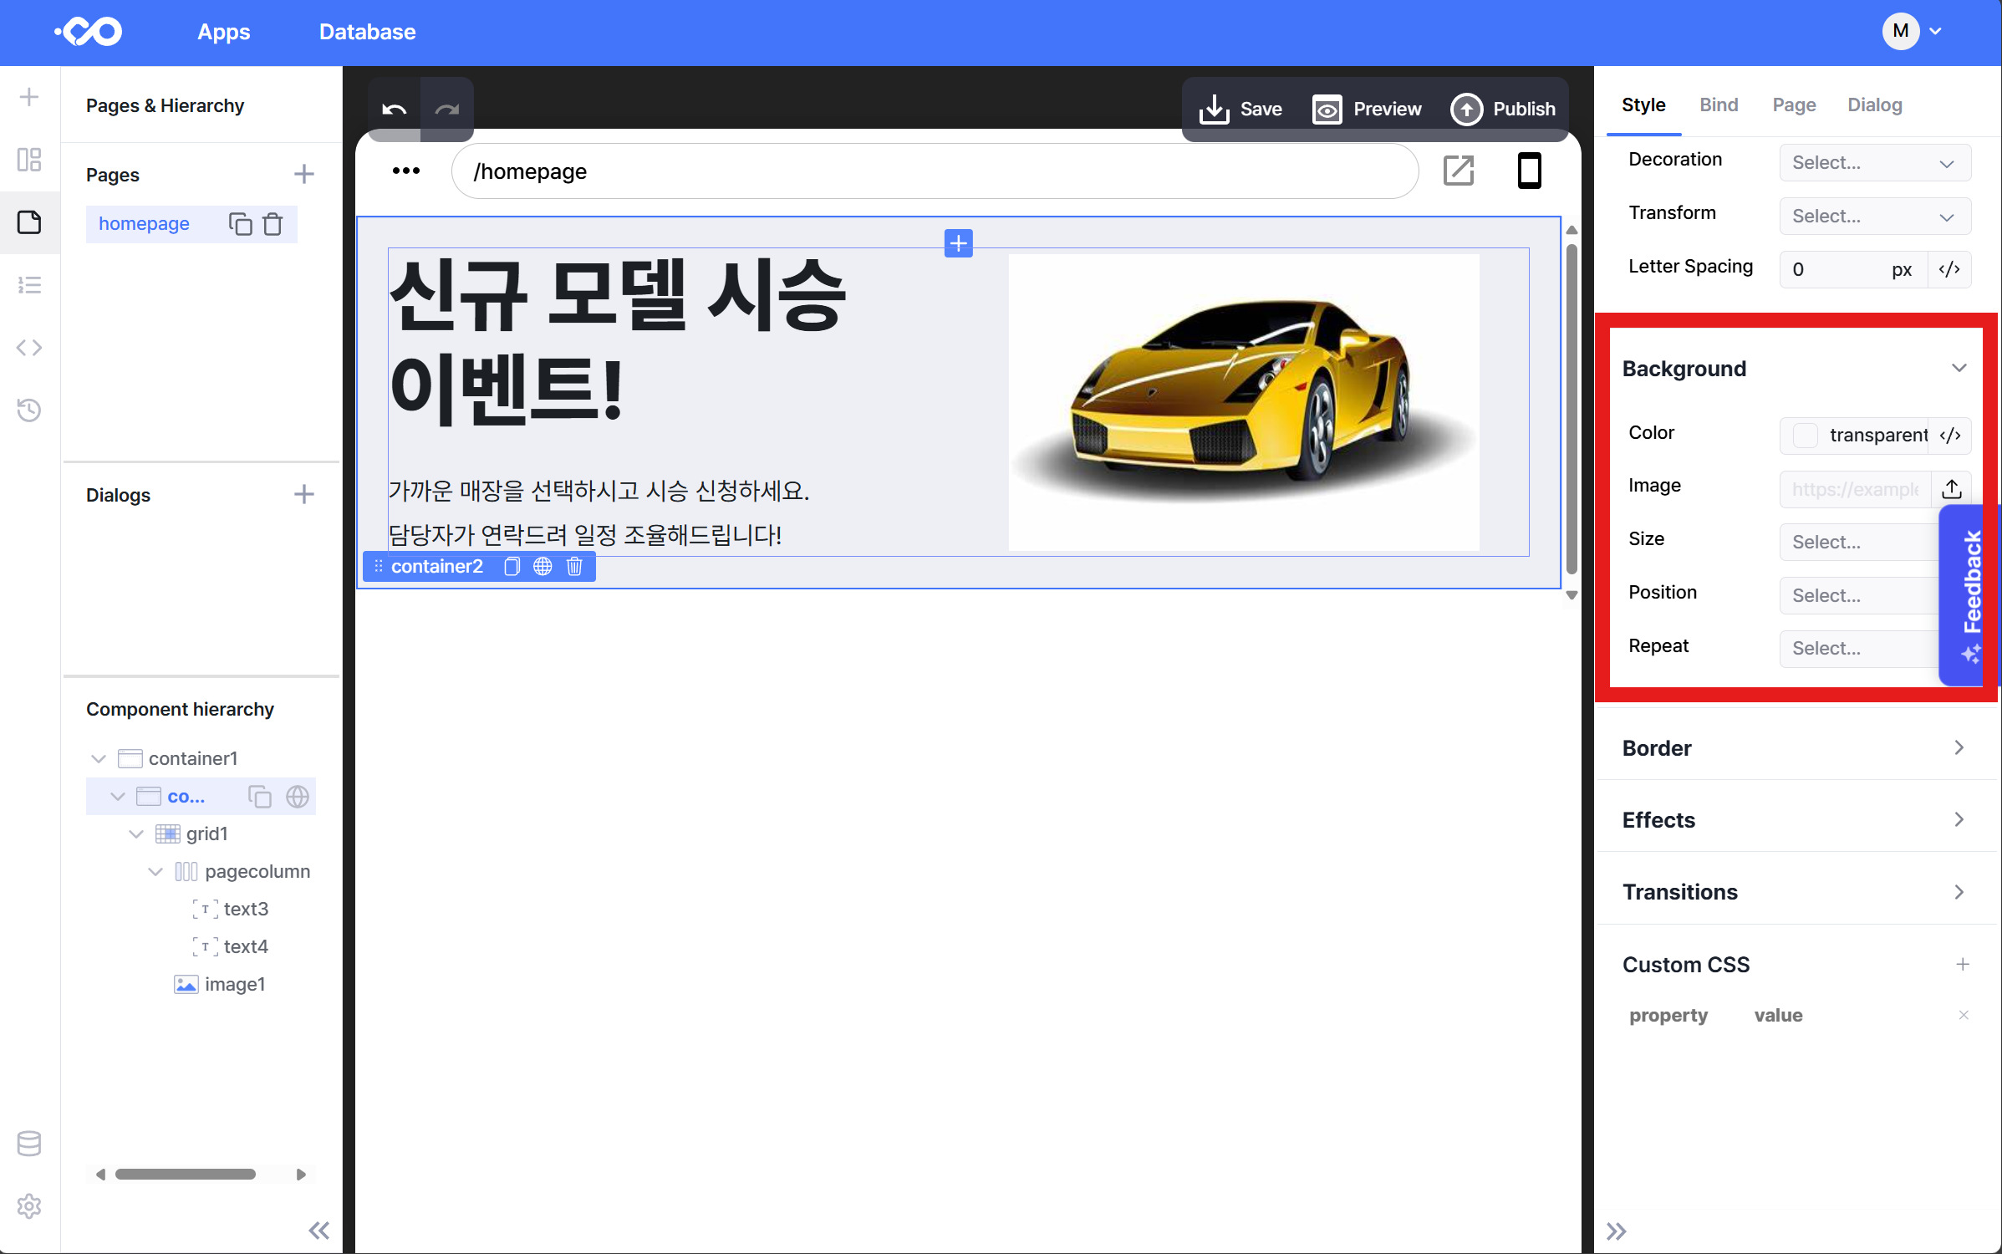Image resolution: width=2002 pixels, height=1254 pixels.
Task: Open the code editor sidebar icon
Action: coord(29,348)
